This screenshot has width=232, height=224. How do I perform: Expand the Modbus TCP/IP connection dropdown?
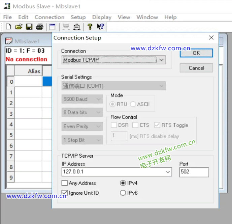[x=162, y=60]
